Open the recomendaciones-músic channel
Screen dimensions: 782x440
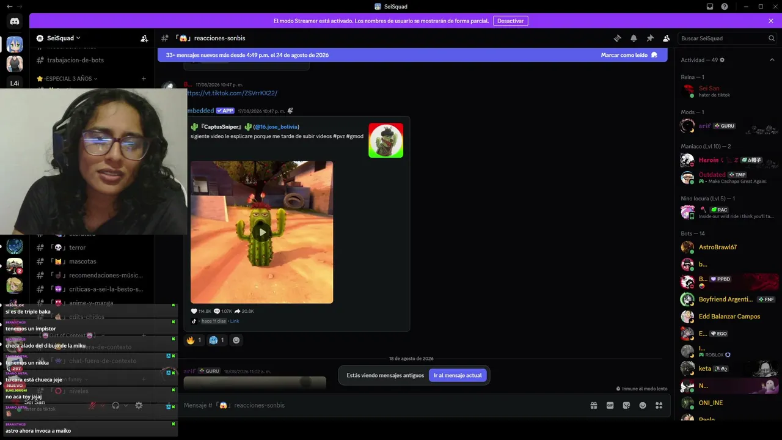pyautogui.click(x=93, y=275)
